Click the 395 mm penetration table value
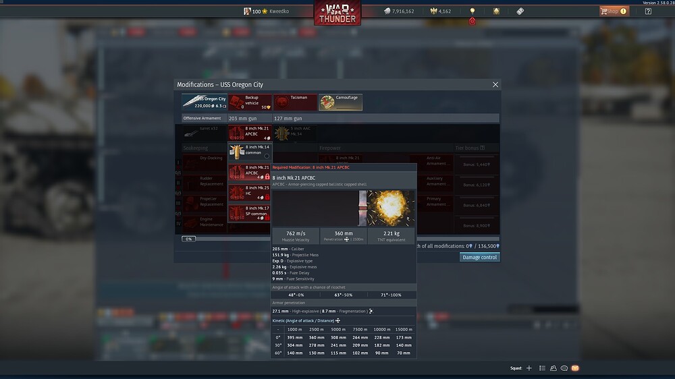 (x=294, y=337)
